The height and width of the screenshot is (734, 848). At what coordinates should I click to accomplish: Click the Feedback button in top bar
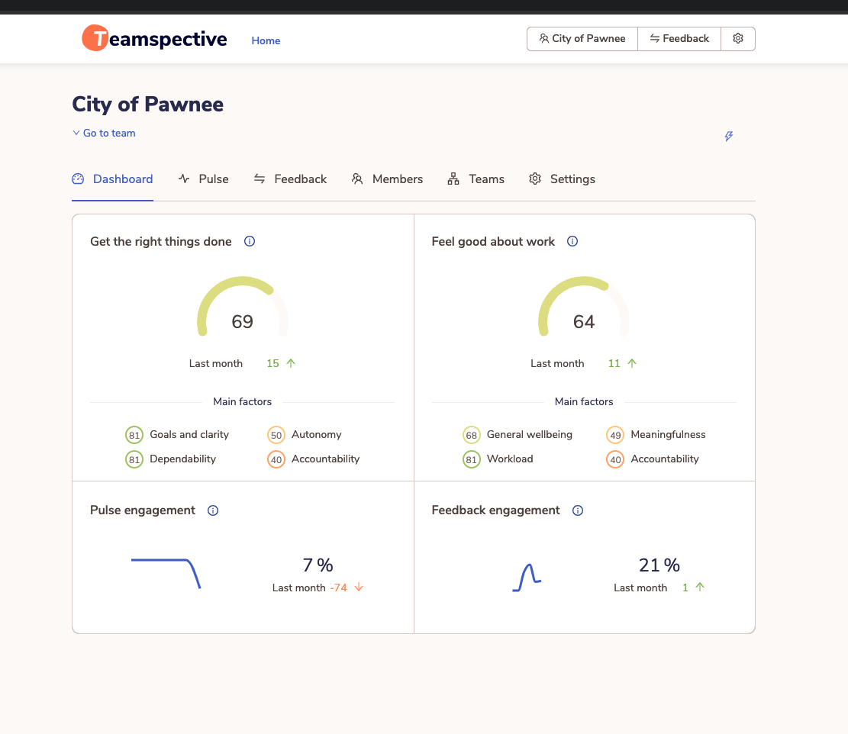point(679,39)
